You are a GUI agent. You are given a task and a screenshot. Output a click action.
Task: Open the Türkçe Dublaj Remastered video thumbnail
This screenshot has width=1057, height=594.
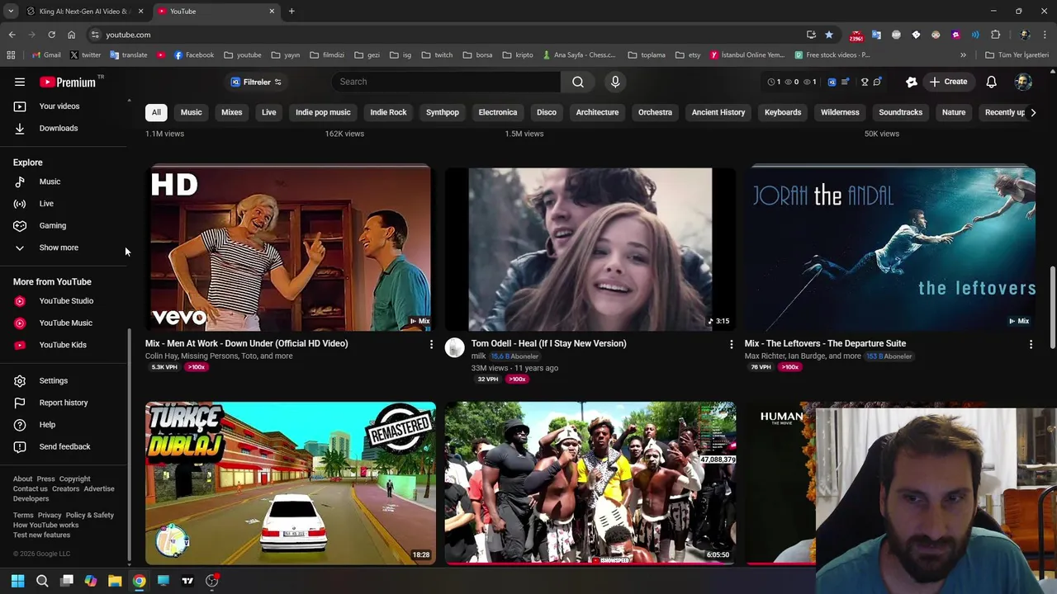point(291,483)
